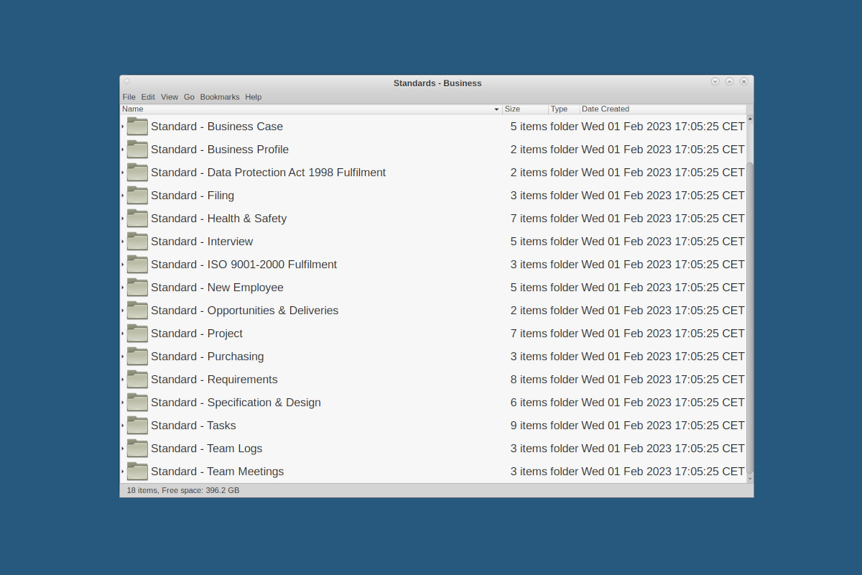Select the Standard - New Employee row name
The height and width of the screenshot is (575, 862).
217,287
